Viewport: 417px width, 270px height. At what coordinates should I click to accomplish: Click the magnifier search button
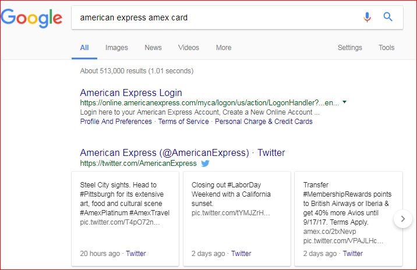coord(388,17)
